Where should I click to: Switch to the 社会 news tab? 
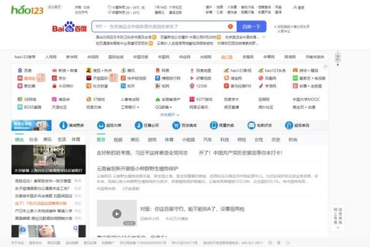[33, 140]
